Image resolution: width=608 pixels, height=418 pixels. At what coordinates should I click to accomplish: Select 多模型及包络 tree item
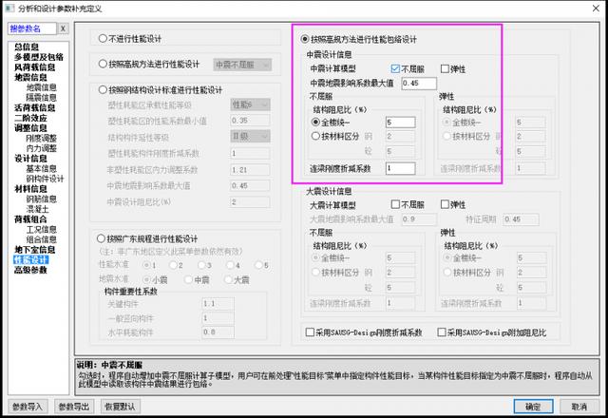(x=39, y=57)
